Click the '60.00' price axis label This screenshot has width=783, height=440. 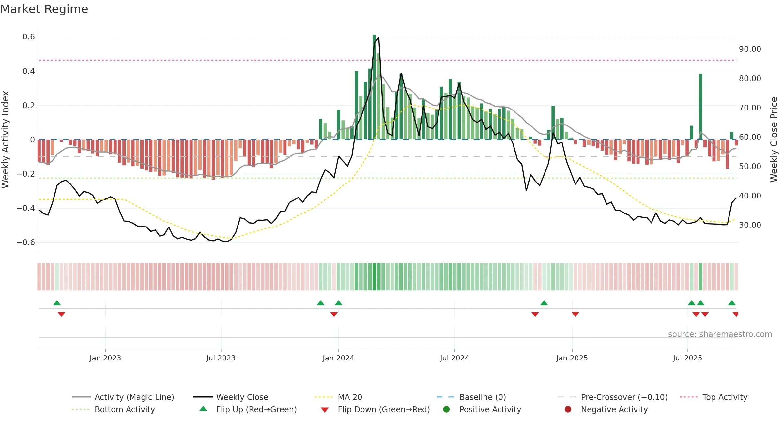[750, 137]
